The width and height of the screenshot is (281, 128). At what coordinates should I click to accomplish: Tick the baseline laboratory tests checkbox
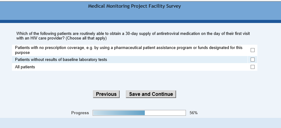252,59
